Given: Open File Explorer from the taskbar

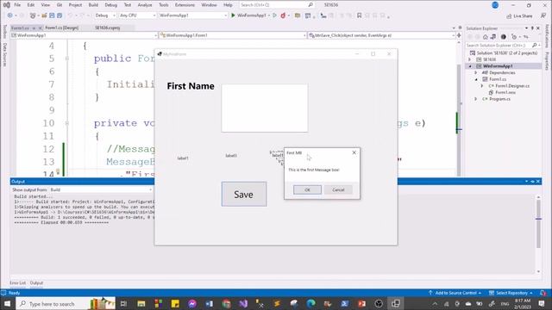Looking at the screenshot, I should click(x=141, y=303).
